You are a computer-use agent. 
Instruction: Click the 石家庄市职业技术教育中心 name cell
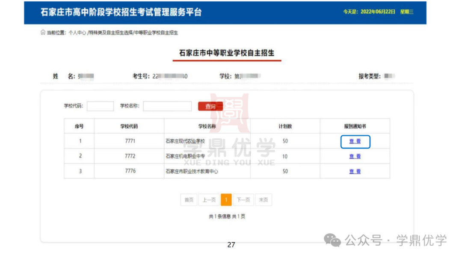[207, 171]
